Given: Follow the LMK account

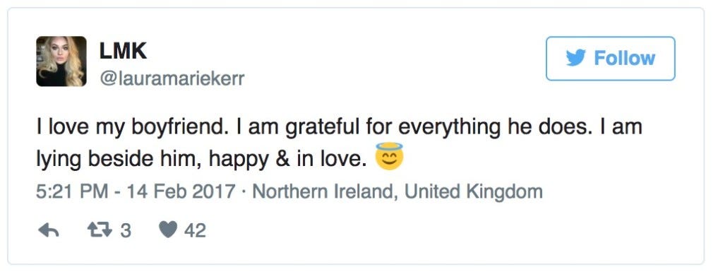Looking at the screenshot, I should 611,59.
